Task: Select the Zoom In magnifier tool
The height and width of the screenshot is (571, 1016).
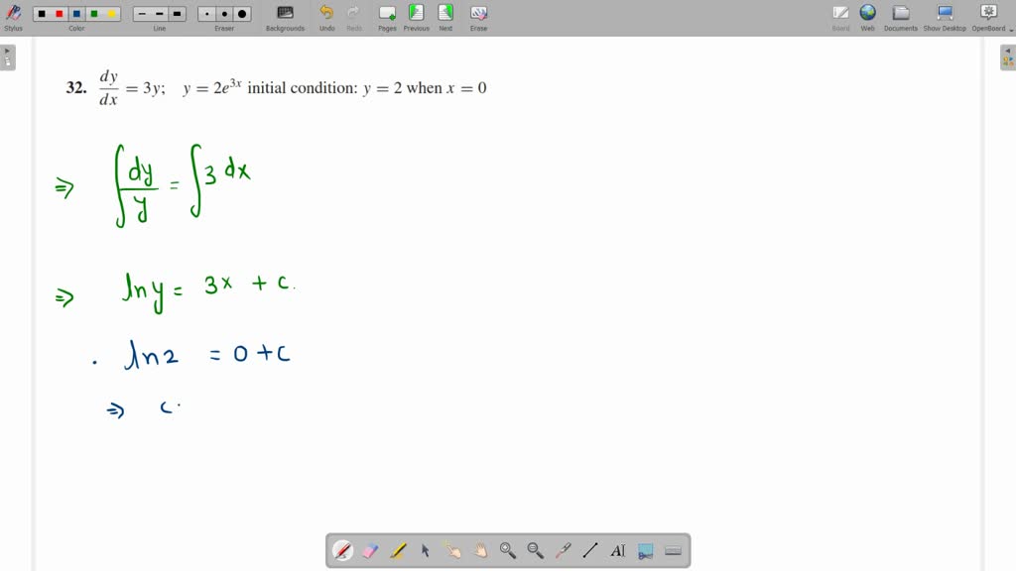Action: pyautogui.click(x=507, y=550)
